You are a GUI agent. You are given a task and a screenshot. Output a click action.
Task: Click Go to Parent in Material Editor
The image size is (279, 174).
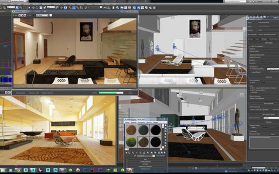[162, 153]
